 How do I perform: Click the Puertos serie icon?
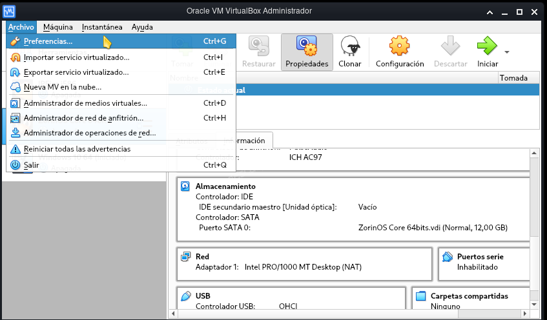[x=448, y=257]
